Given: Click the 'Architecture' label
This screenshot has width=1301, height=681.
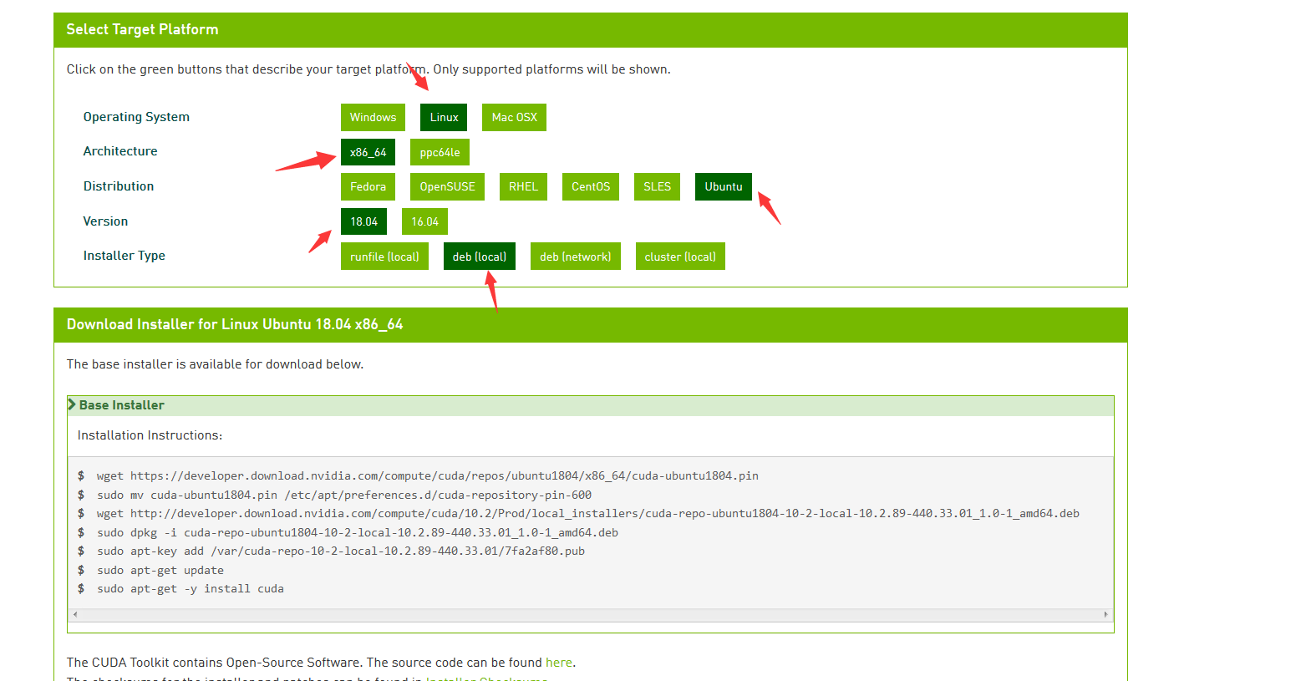Looking at the screenshot, I should point(120,151).
